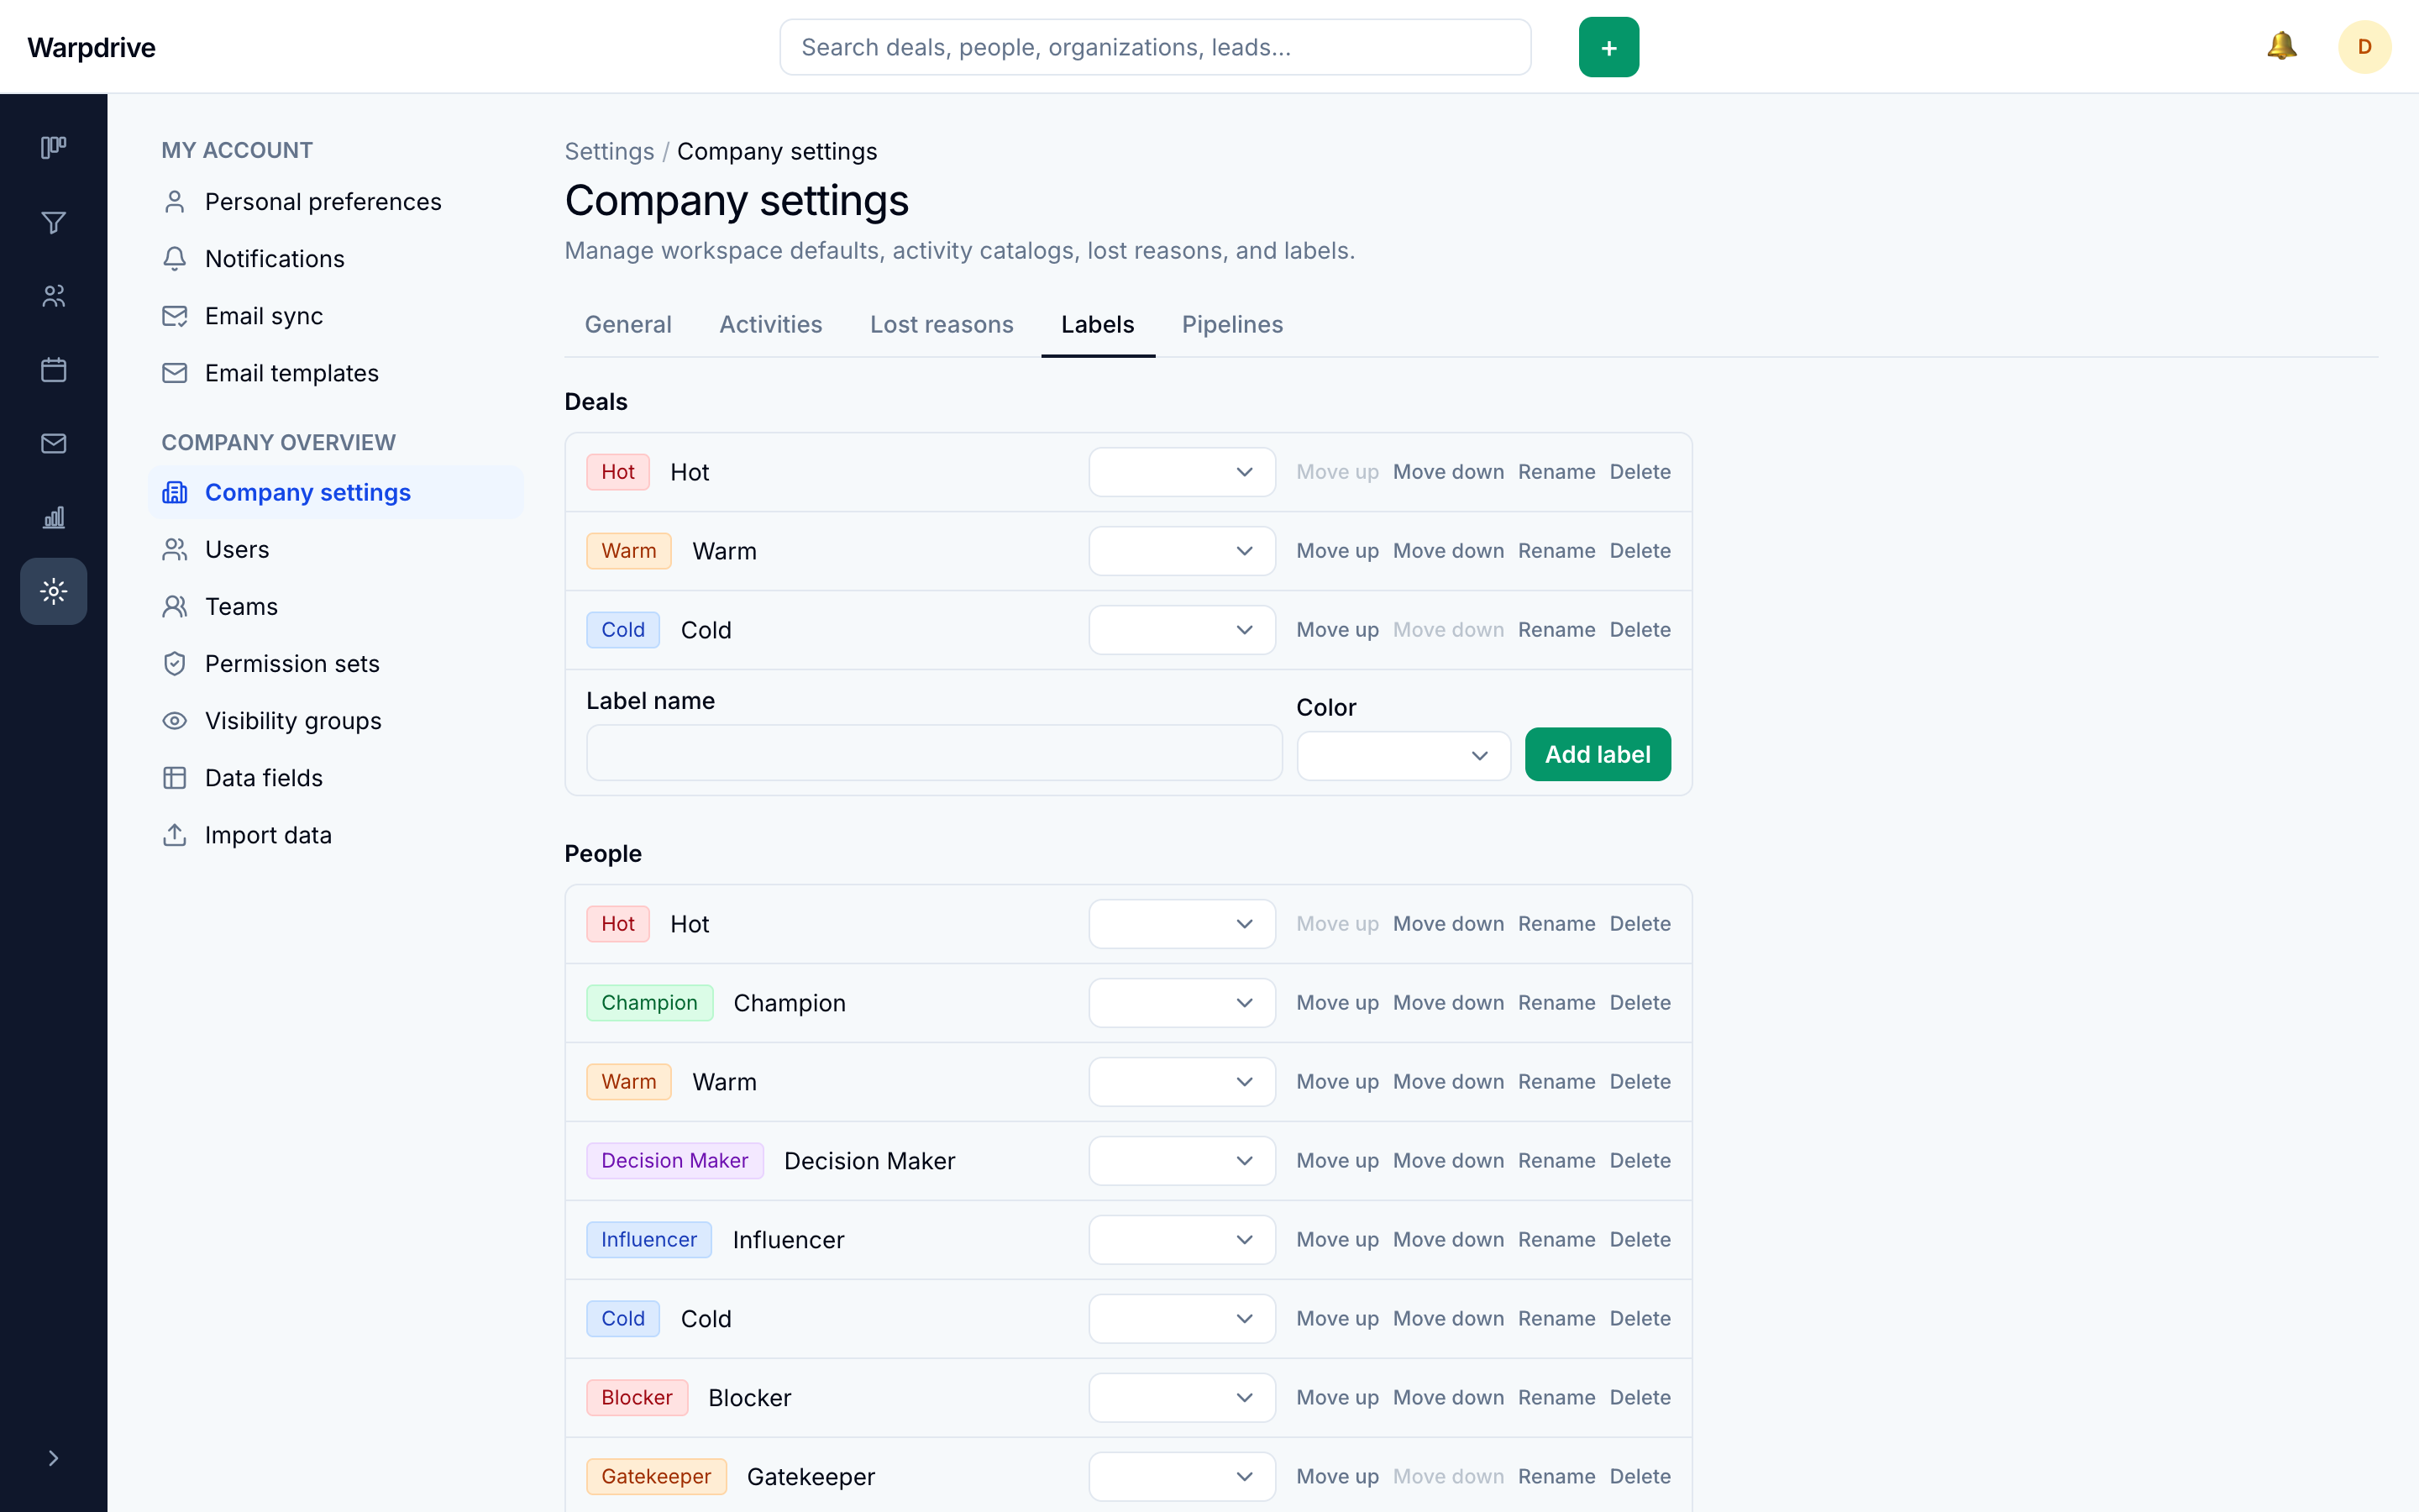Open Teams in the company overview menu
Viewport: 2419px width, 1512px height.
pos(336,606)
